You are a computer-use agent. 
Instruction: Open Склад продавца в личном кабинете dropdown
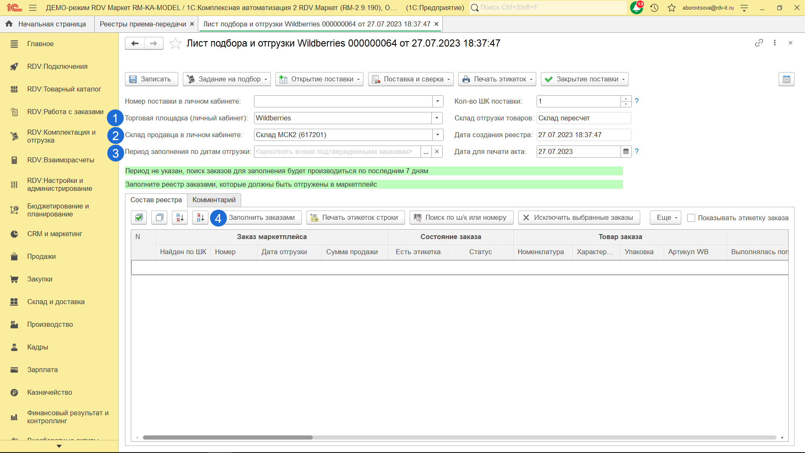437,135
